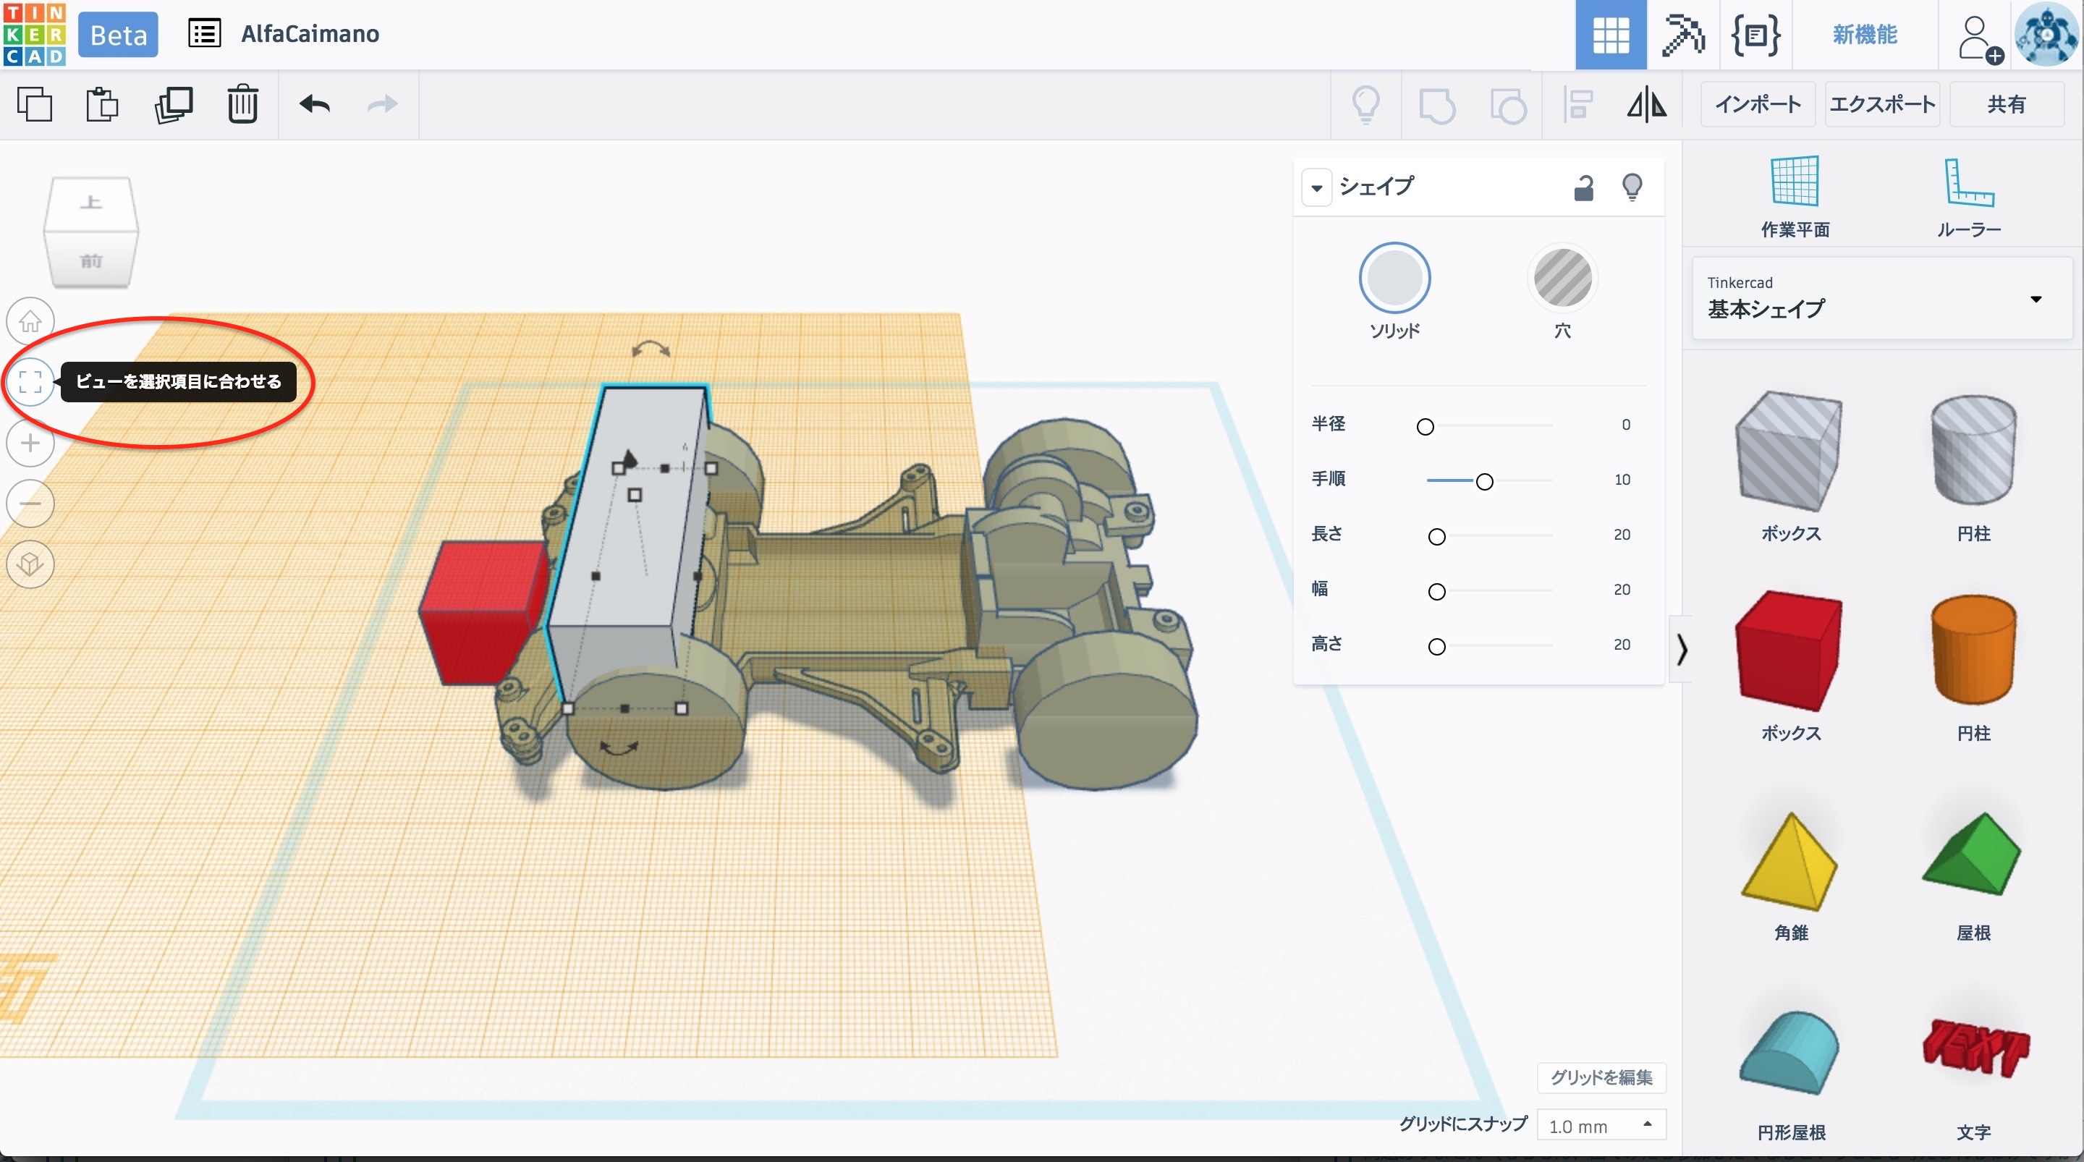Open the Blocks pickaxe mode icon

(x=1682, y=35)
